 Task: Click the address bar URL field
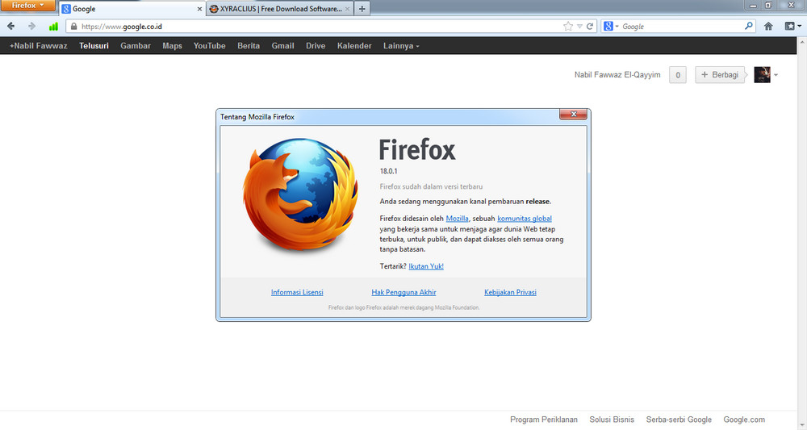pyautogui.click(x=319, y=27)
